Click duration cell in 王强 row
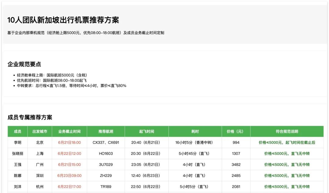This screenshot has height=193, width=329. (x=195, y=165)
